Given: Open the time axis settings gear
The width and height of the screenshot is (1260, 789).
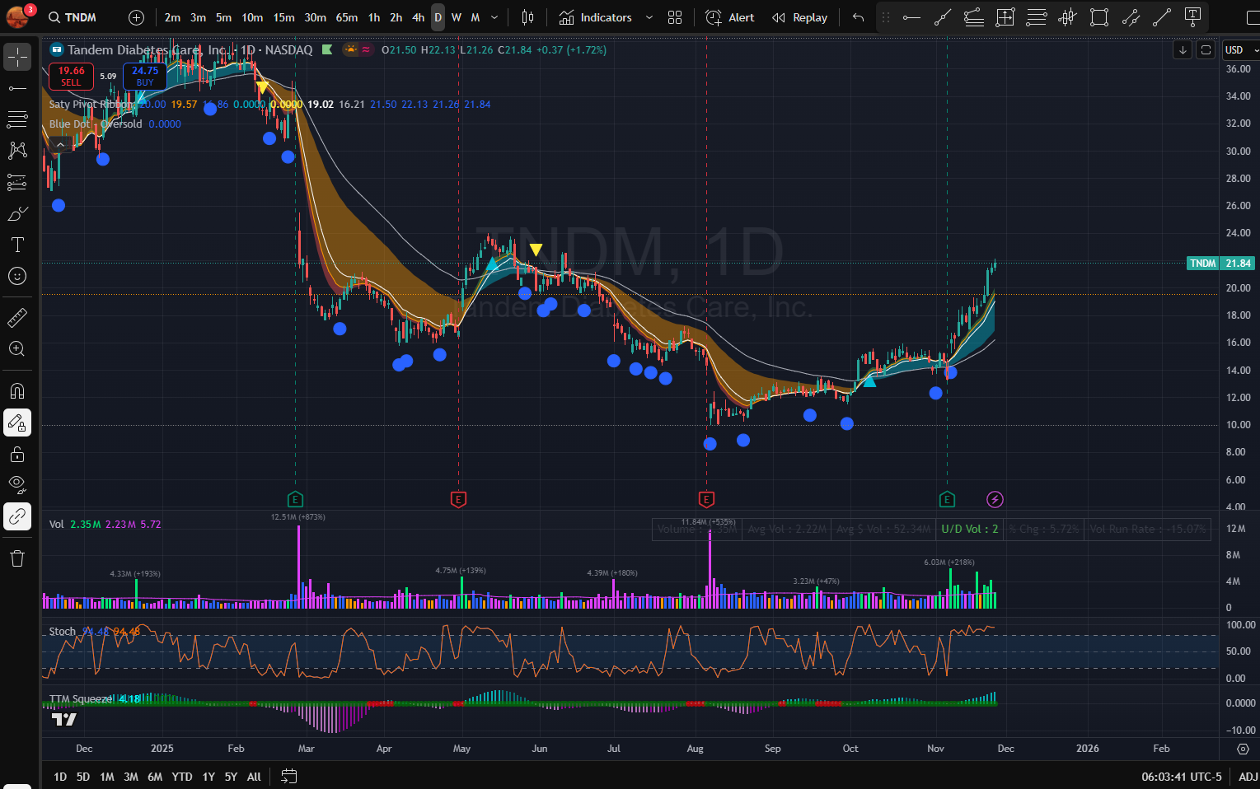Looking at the screenshot, I should point(1243,749).
